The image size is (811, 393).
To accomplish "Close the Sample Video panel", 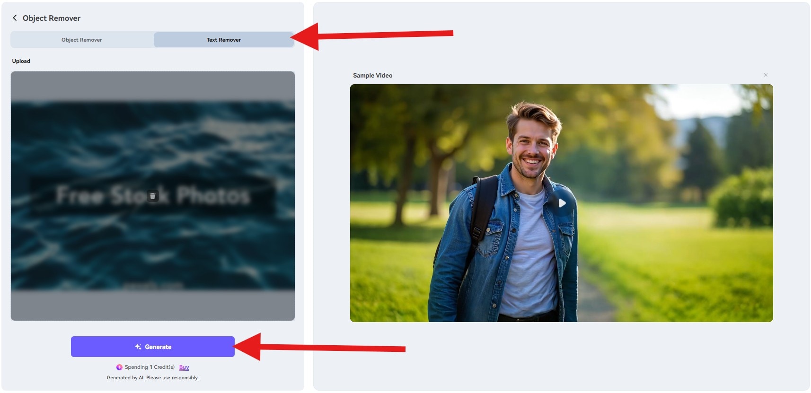I will pos(766,75).
